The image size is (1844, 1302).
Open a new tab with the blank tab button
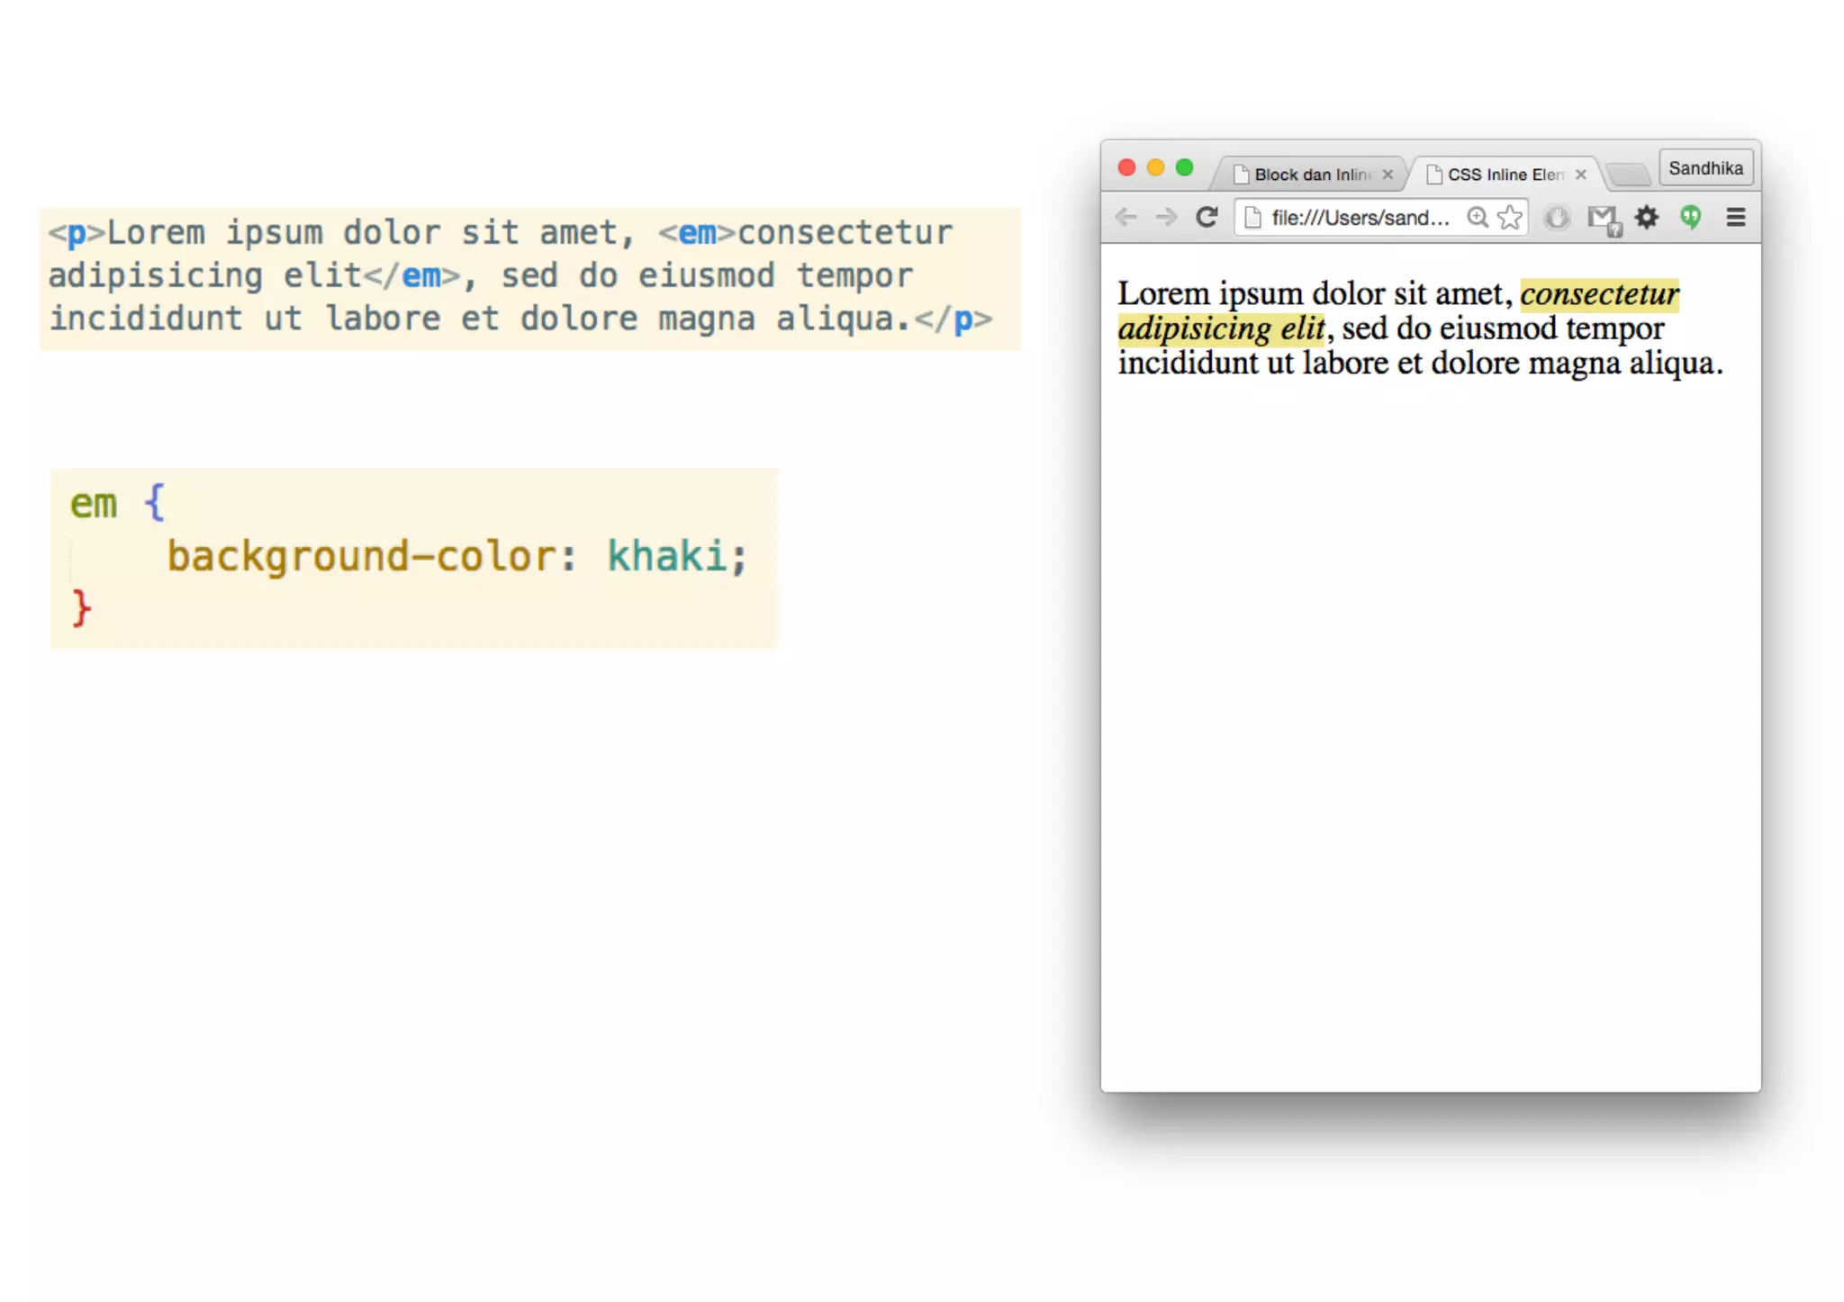(x=1628, y=174)
